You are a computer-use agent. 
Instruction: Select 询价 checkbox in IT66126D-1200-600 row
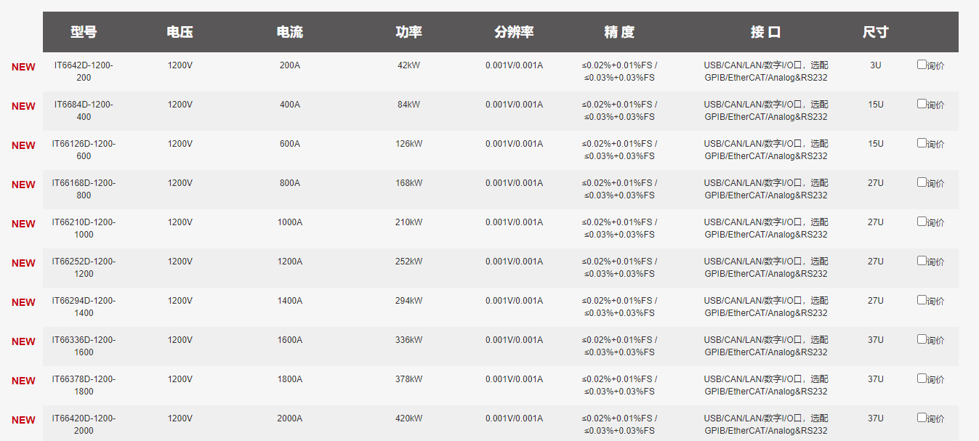[922, 143]
